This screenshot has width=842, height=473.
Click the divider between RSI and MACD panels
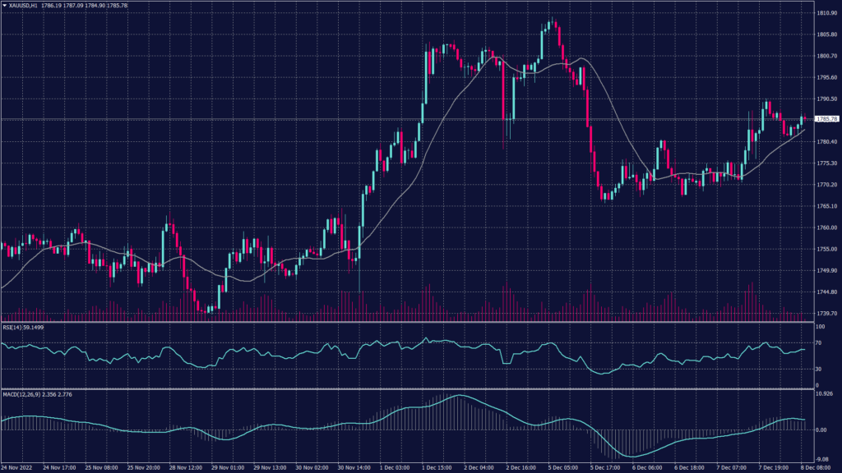(x=411, y=389)
